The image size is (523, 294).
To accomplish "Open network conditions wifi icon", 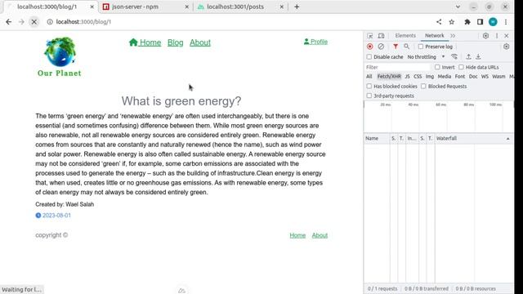I will pyautogui.click(x=454, y=56).
